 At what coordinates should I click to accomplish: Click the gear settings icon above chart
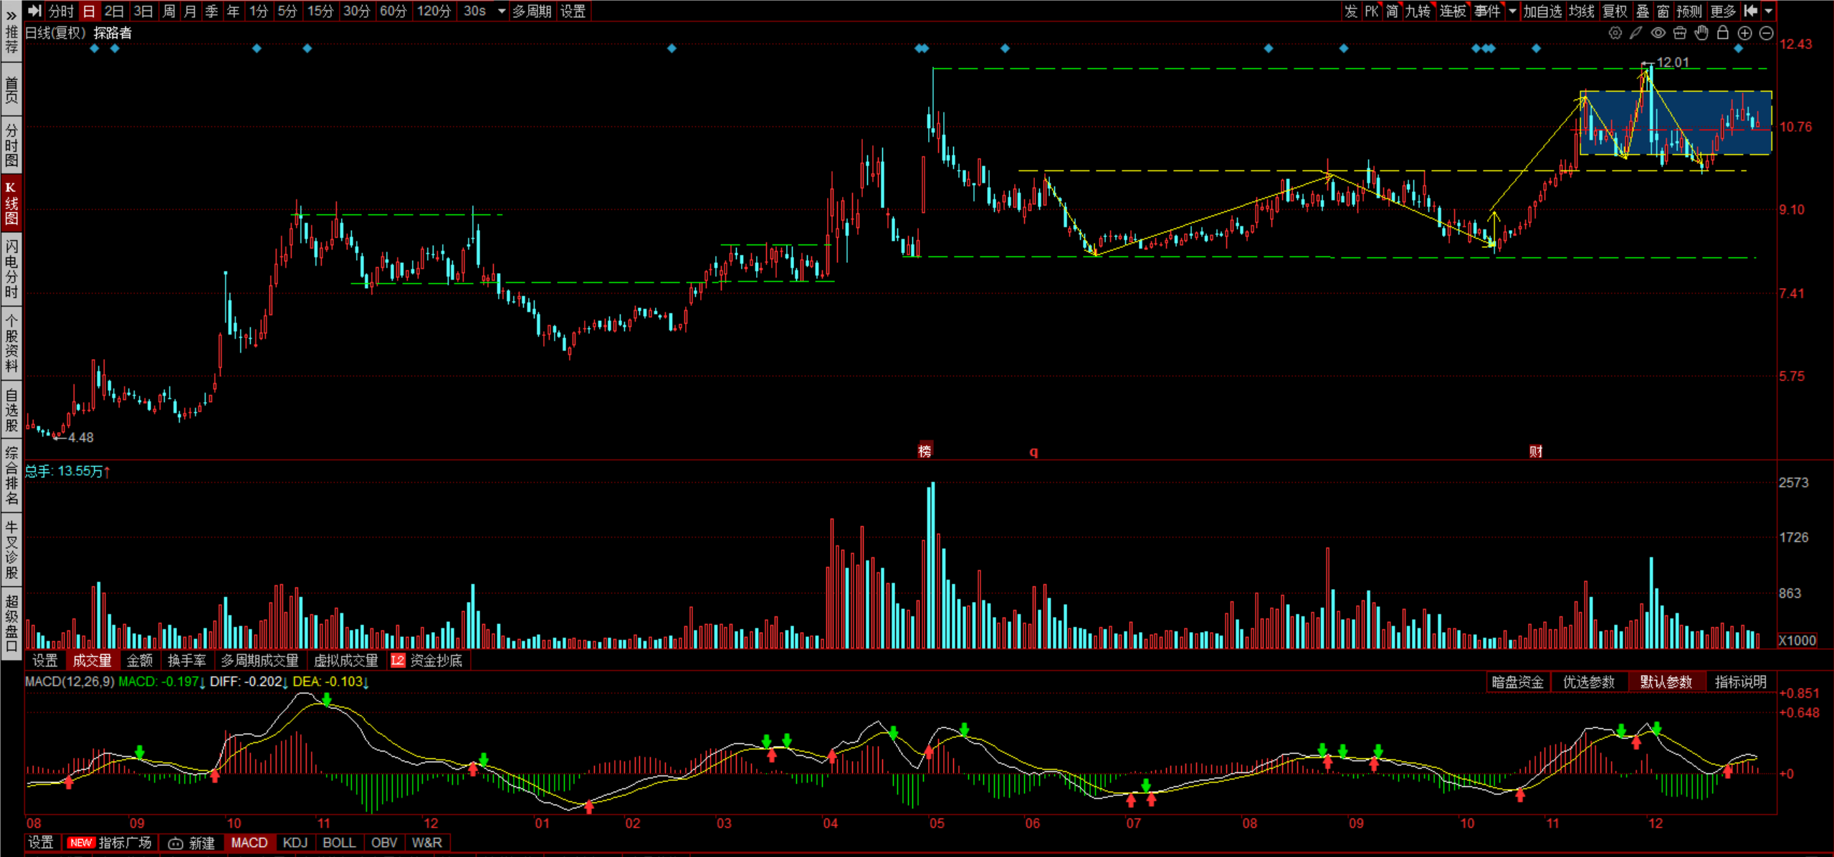pyautogui.click(x=1615, y=33)
